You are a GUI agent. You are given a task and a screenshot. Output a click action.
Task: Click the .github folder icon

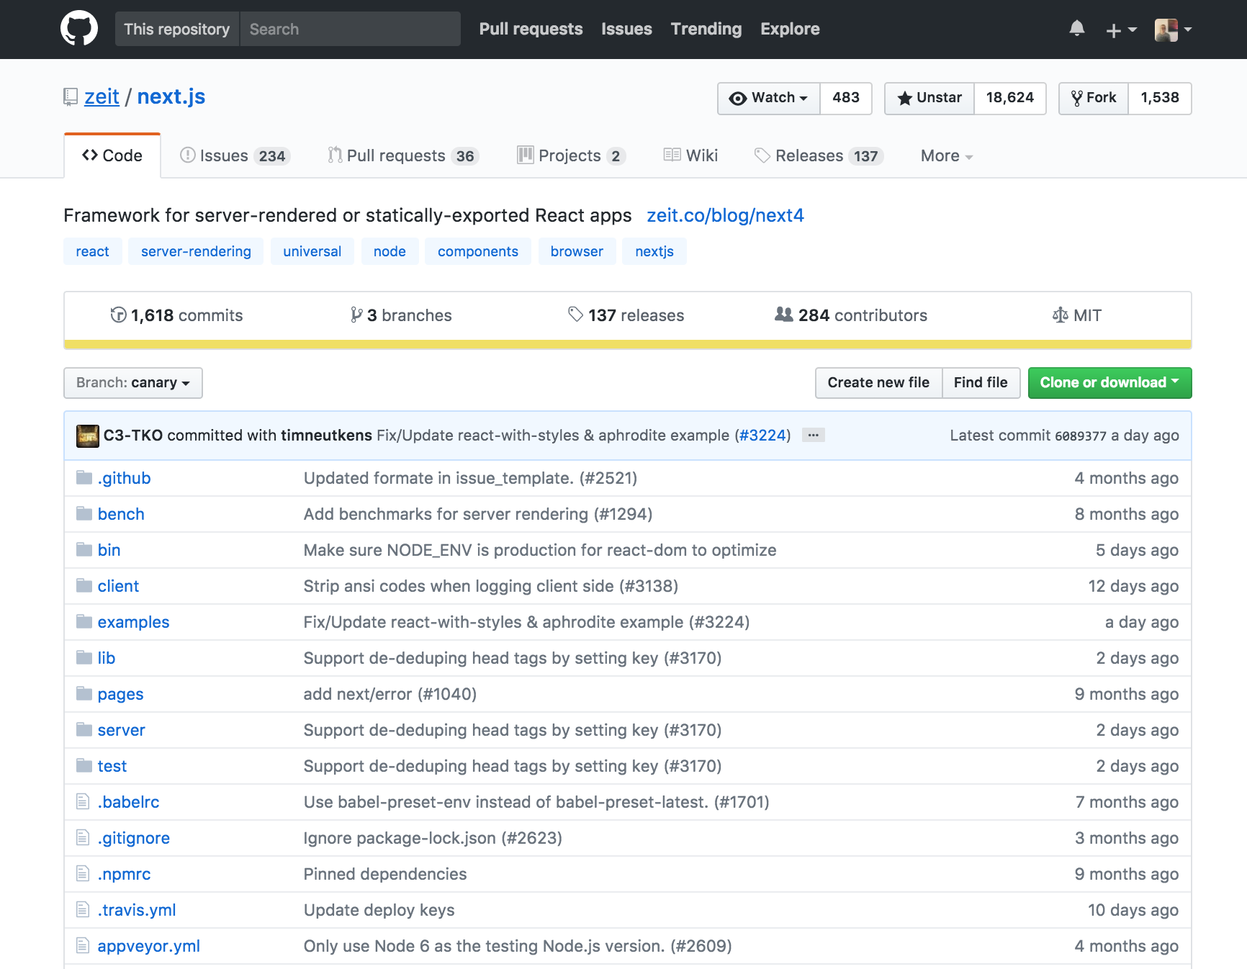point(84,478)
